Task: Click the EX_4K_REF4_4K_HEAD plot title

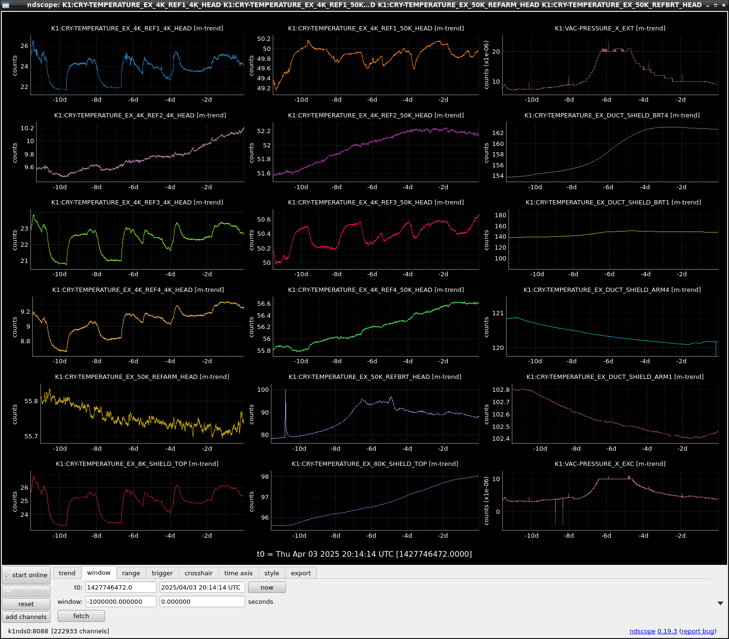Action: tap(138, 290)
